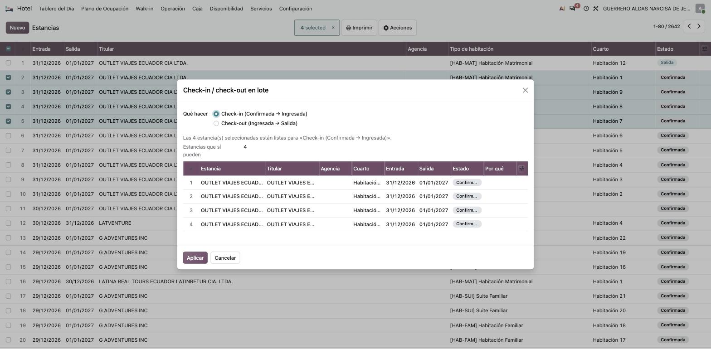This screenshot has height=349, width=711.
Task: Open the conversations icon with badge 4
Action: [x=573, y=8]
